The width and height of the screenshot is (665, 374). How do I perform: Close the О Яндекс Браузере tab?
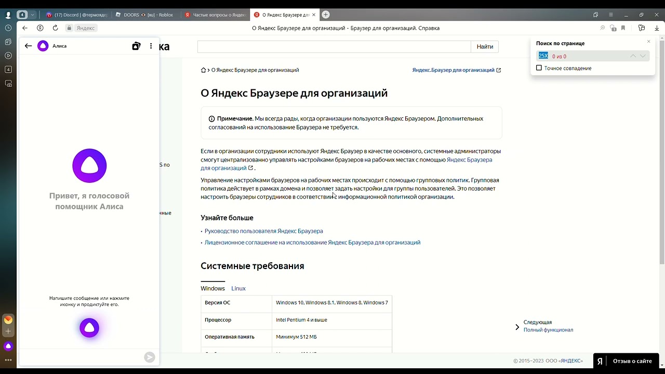[x=314, y=15]
